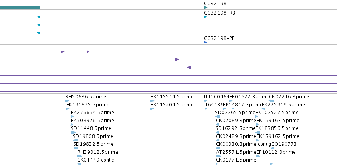Click the arrow glyph under CG32198-RB
This screenshot has width=337, height=166.
coord(206,17)
